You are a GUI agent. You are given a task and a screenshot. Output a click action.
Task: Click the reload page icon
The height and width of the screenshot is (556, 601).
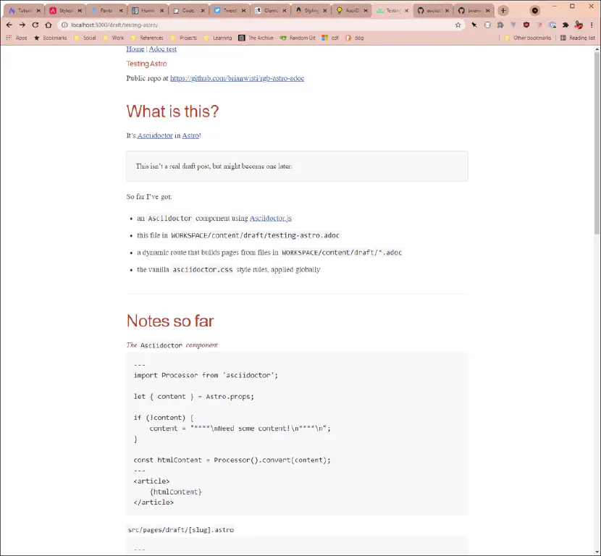click(35, 24)
